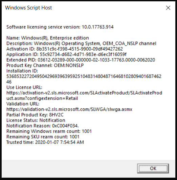Select the Description OEM_COA_NSLP channel line
177x180 pixels.
pos(81,44)
